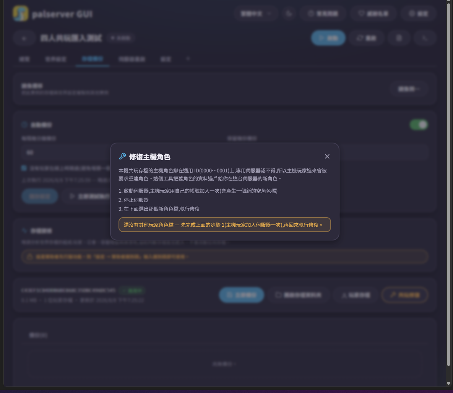
Task: Click the palserver GUI logo icon
Action: (x=21, y=13)
